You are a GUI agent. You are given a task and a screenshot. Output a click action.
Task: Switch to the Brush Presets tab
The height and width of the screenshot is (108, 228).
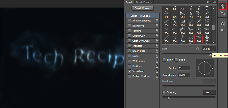click(x=144, y=2)
